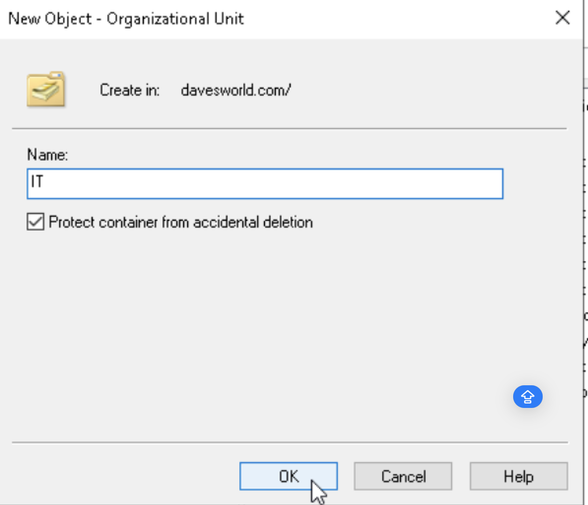Image resolution: width=588 pixels, height=505 pixels.
Task: Cancel the new organizational unit dialog
Action: (403, 476)
